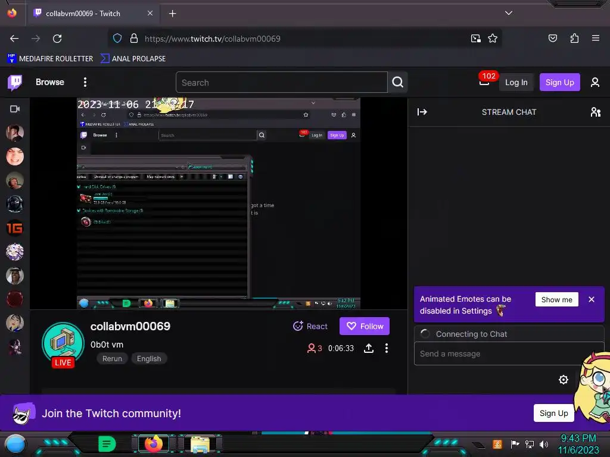This screenshot has height=457, width=610.
Task: Click the site security padlock icon
Action: point(134,39)
